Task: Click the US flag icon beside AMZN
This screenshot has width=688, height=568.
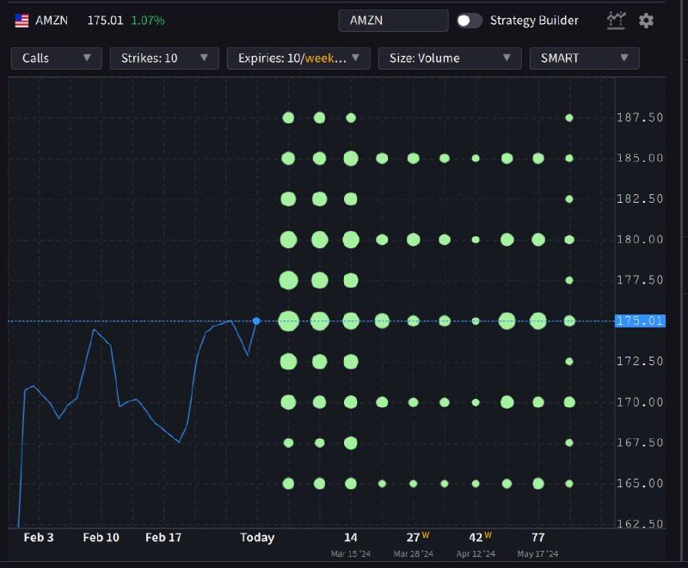Action: (x=21, y=21)
